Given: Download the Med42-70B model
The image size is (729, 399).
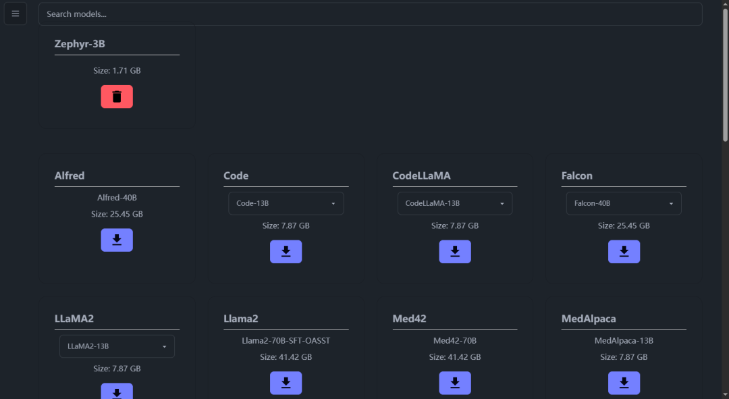Looking at the screenshot, I should click(455, 383).
